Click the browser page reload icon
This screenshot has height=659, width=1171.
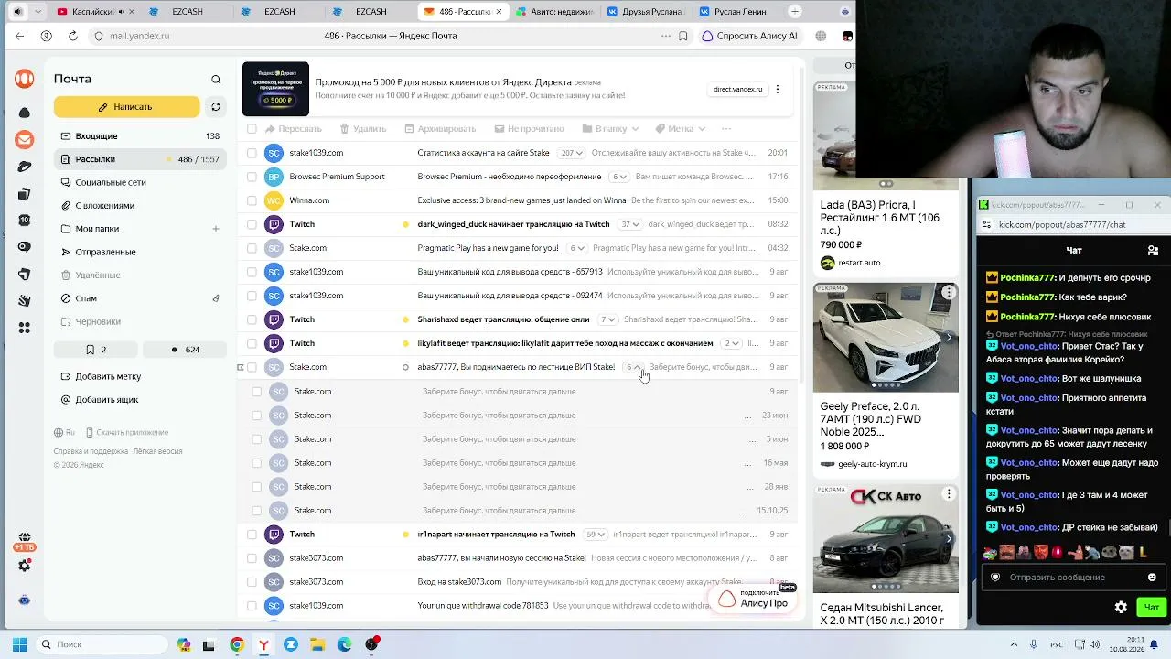(73, 36)
